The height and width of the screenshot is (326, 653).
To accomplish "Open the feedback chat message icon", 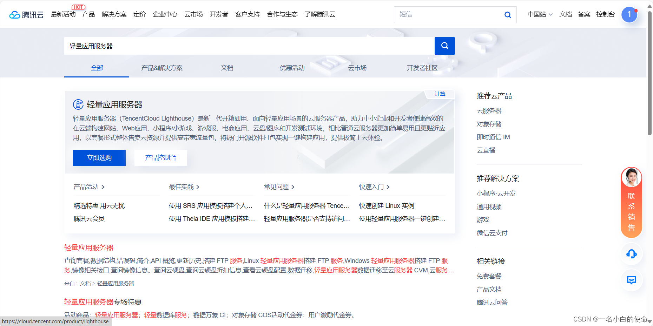I will pos(631,280).
